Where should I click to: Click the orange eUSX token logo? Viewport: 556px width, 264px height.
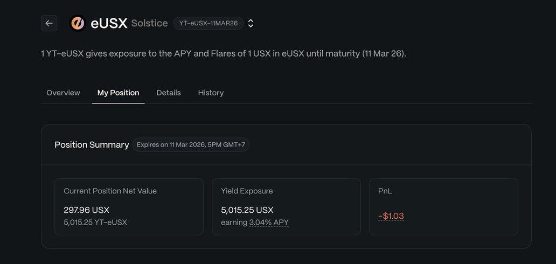pyautogui.click(x=78, y=23)
